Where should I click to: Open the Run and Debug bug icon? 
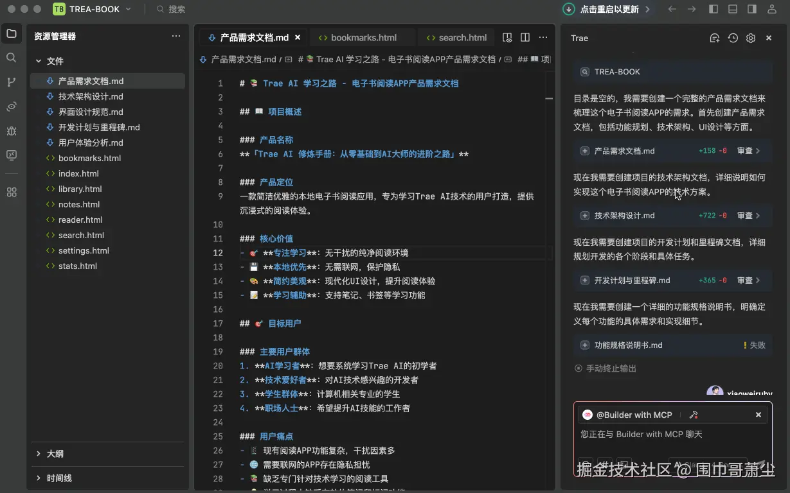(x=11, y=131)
